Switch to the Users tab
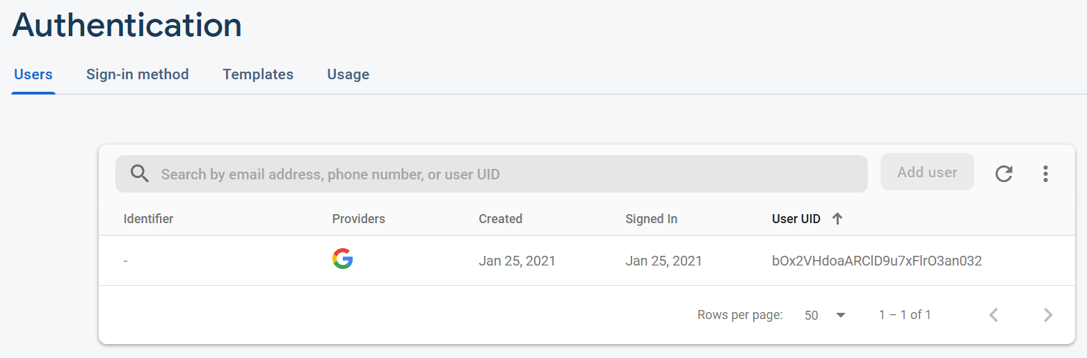Viewport: 1087px width, 358px height. click(x=33, y=74)
